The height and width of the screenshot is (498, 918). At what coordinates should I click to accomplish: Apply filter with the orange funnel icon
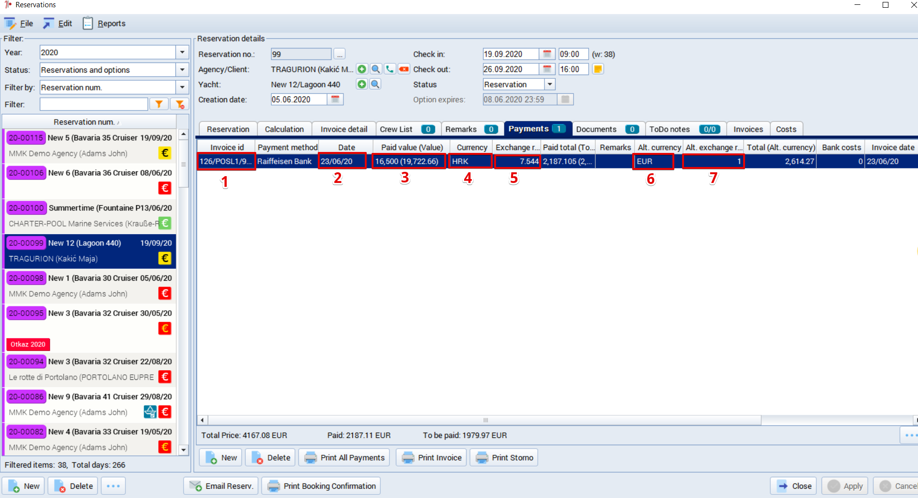coord(159,104)
